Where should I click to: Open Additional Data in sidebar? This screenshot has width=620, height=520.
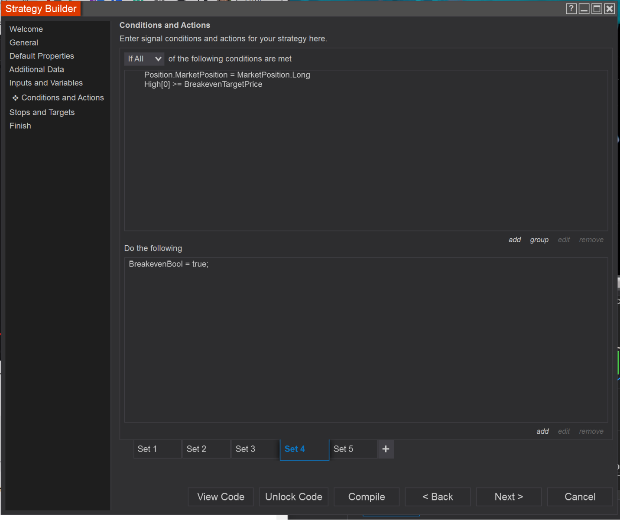[x=37, y=69]
